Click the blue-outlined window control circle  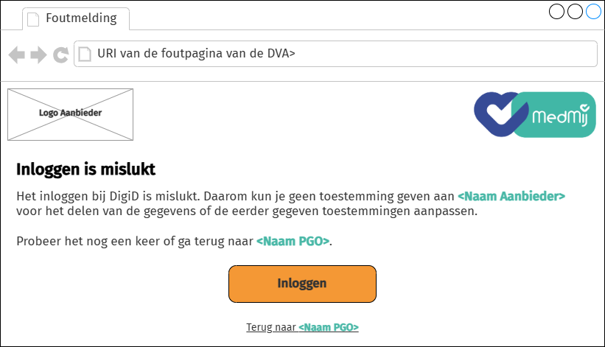point(593,12)
